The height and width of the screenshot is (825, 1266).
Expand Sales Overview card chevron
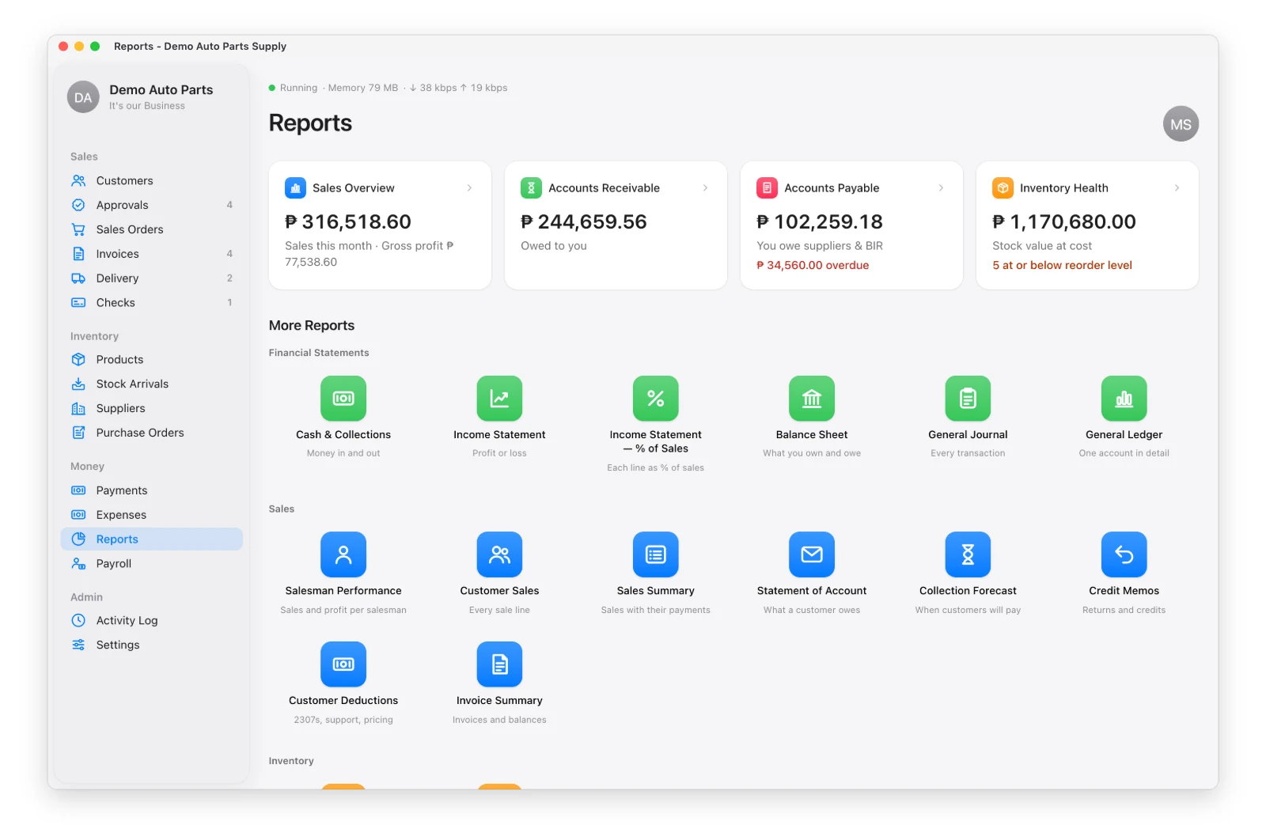tap(469, 188)
